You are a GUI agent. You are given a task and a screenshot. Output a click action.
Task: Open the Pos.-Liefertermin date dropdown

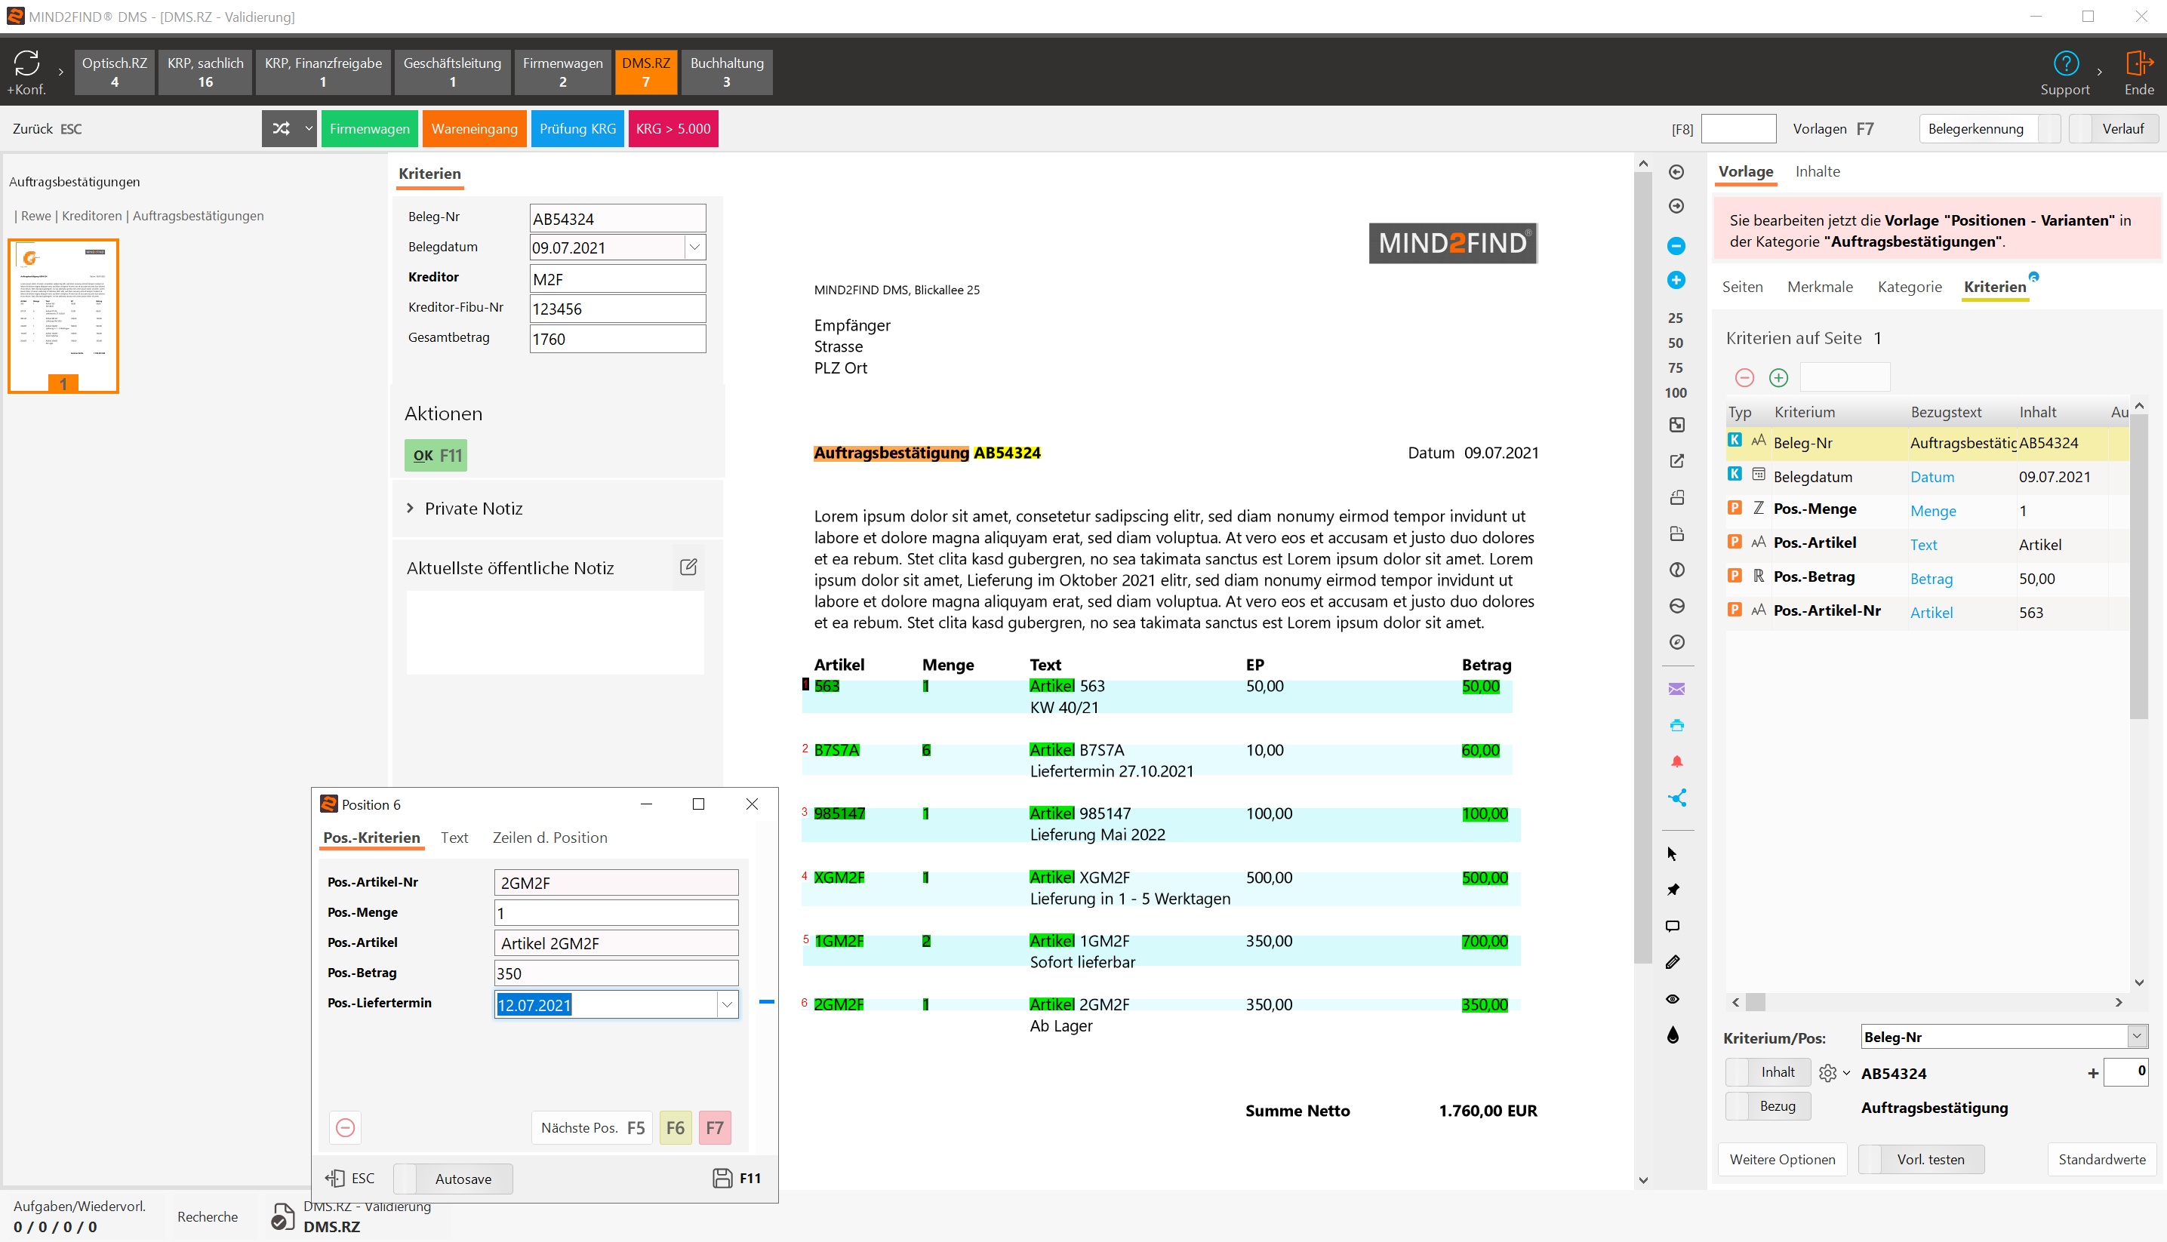(x=727, y=1004)
